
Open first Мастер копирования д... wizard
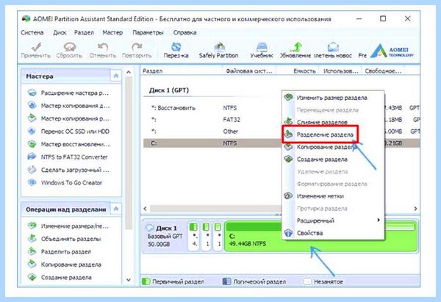(x=68, y=106)
